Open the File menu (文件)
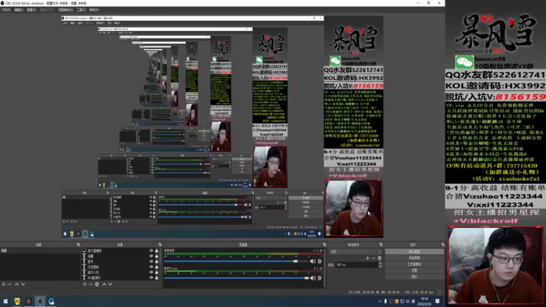The width and height of the screenshot is (546, 307). tap(6, 10)
